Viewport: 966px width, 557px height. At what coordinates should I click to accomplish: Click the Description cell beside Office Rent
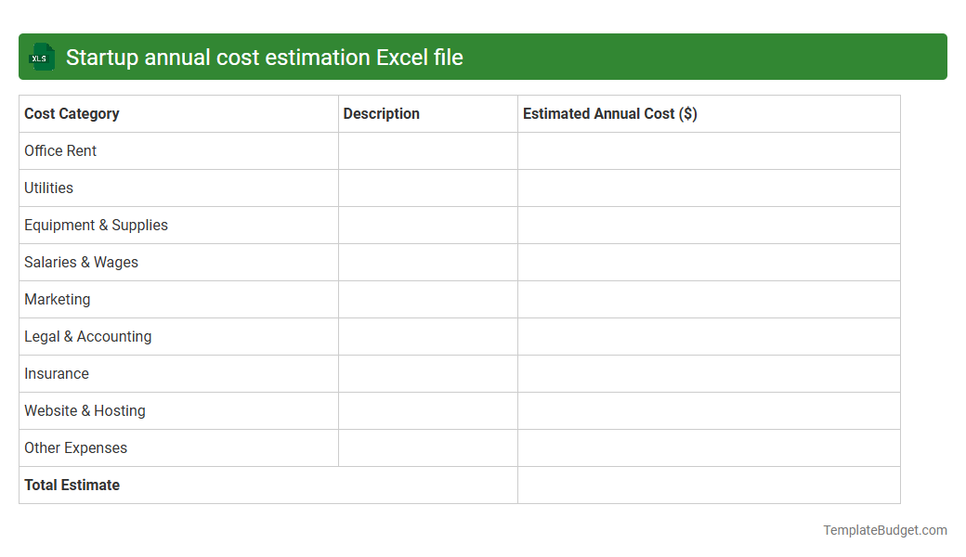point(427,150)
